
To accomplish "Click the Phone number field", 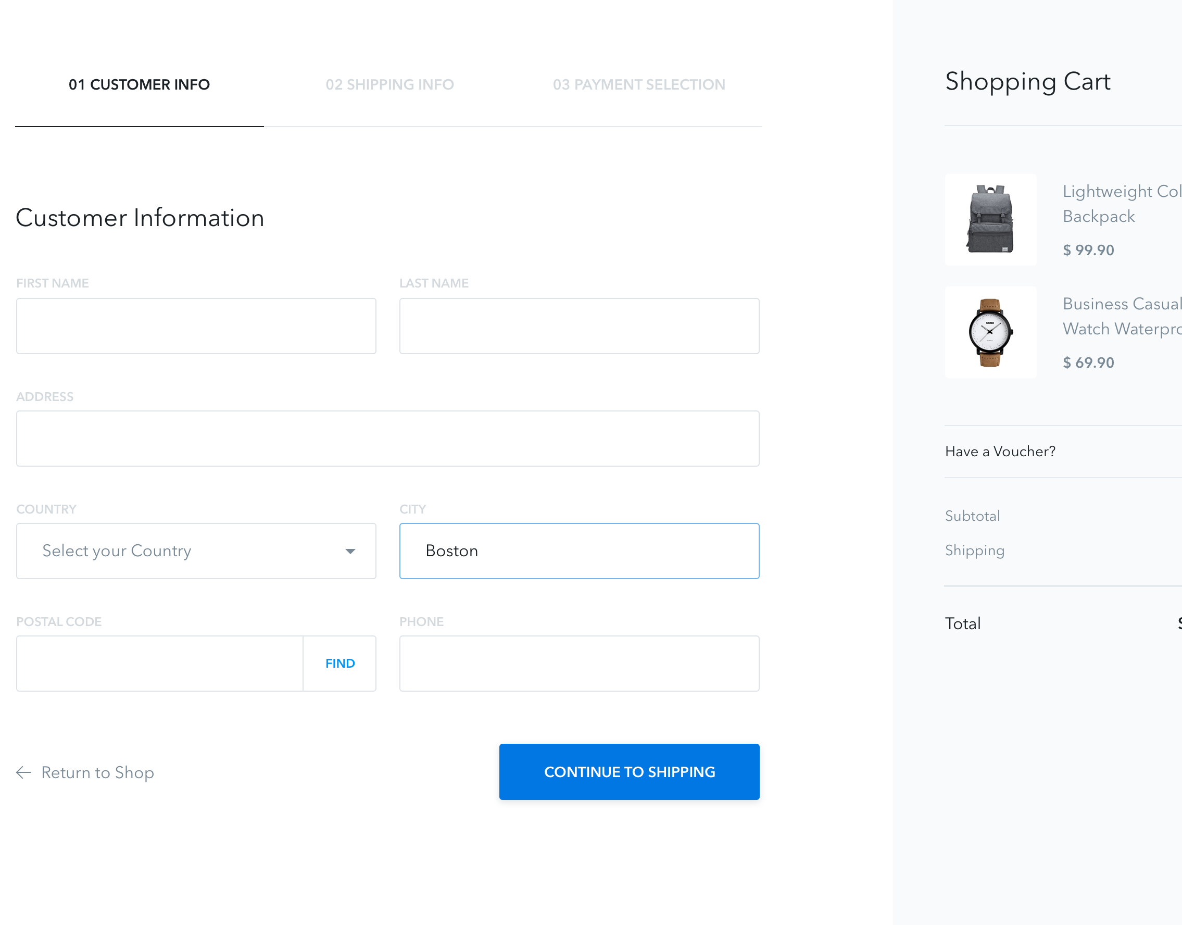I will pyautogui.click(x=579, y=664).
